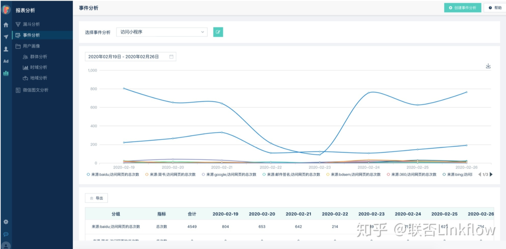Click the paper-plane send icon in rail
Image resolution: width=506 pixels, height=249 pixels.
click(x=6, y=37)
